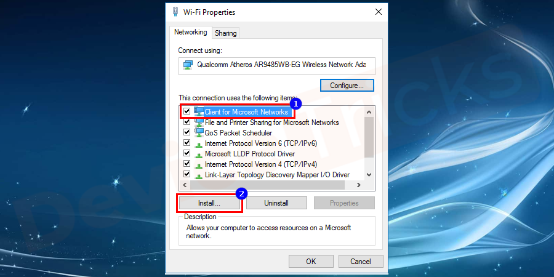Confirm with the OK button
554x277 pixels.
tap(311, 262)
